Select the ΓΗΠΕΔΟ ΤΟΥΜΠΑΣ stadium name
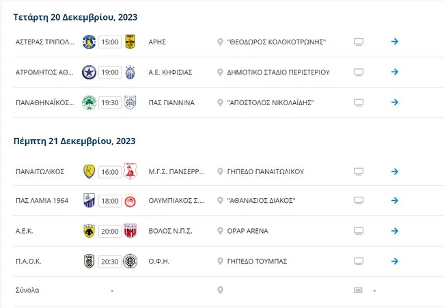The image size is (444, 308). (257, 261)
